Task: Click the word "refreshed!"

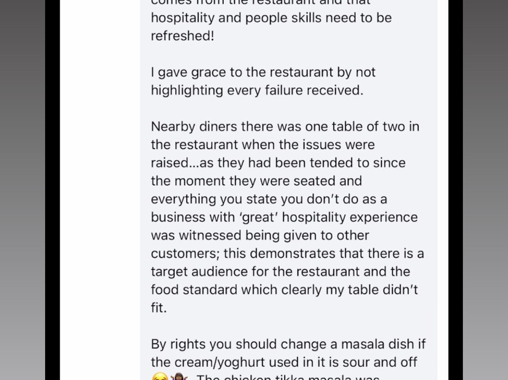Action: (x=183, y=36)
